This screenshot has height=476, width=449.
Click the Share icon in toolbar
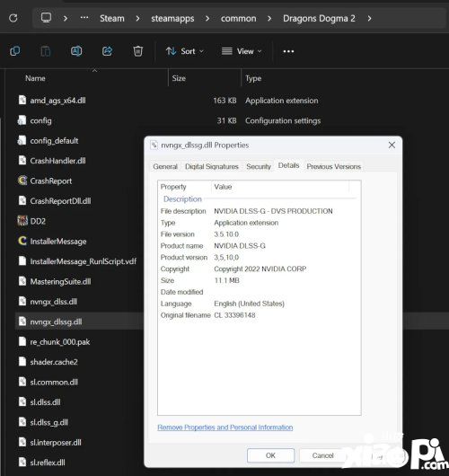[x=107, y=51]
